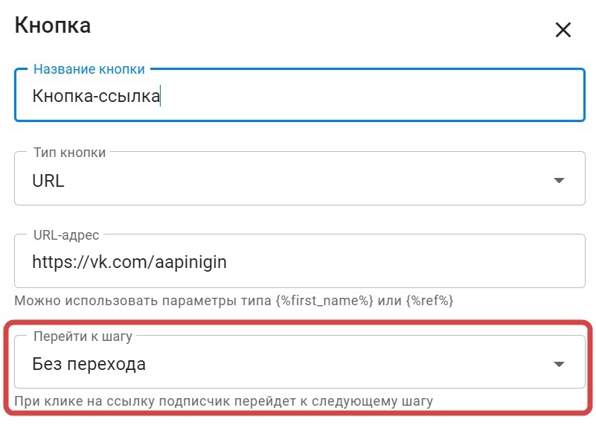The height and width of the screenshot is (428, 596).
Task: Click the Перейти к шагу label
Action: click(83, 336)
